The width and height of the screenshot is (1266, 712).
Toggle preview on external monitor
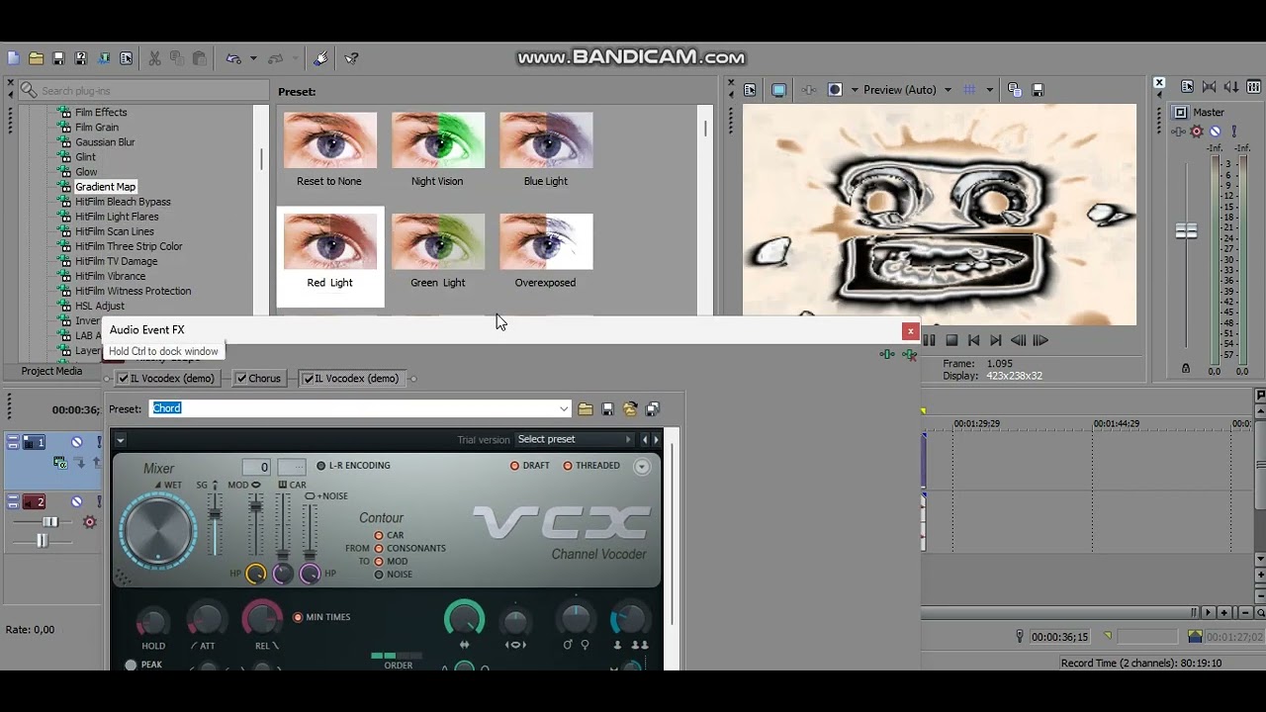(x=778, y=90)
